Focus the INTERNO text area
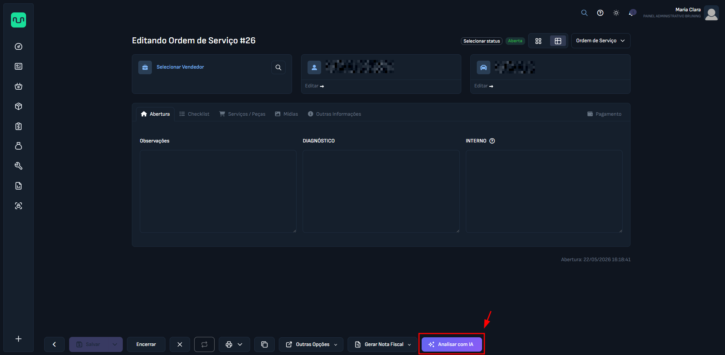Screen dimensions: 725x355 pos(544,191)
